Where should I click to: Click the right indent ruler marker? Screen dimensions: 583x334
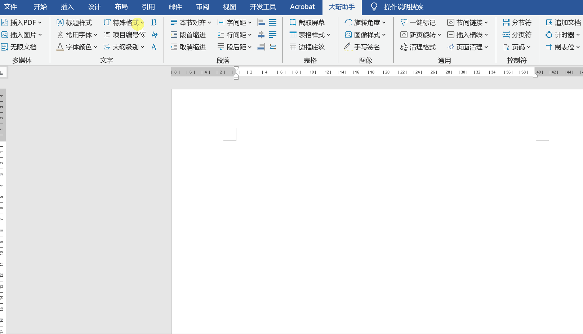click(535, 75)
